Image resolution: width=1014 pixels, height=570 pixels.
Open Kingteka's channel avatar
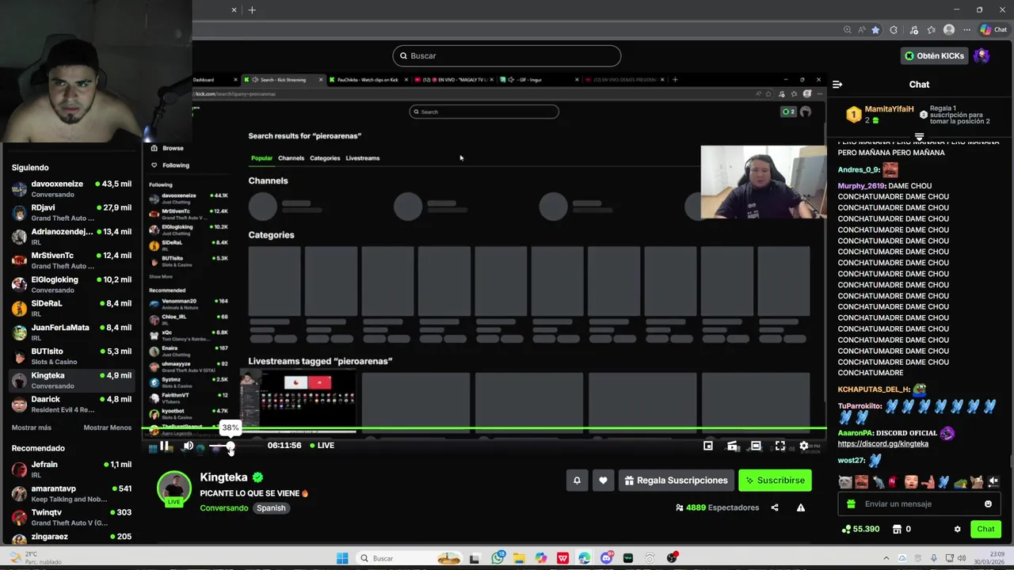(173, 488)
